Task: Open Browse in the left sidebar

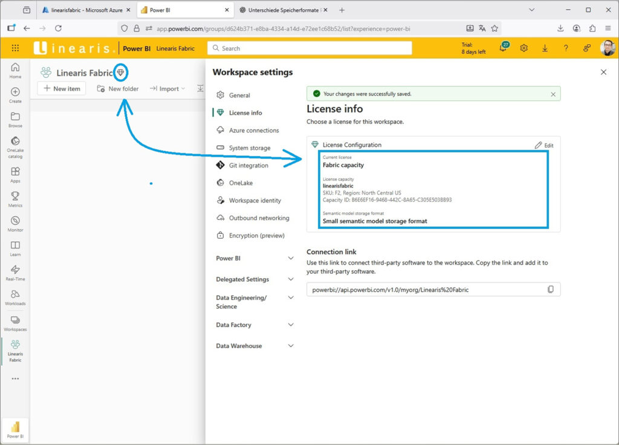Action: pos(15,120)
